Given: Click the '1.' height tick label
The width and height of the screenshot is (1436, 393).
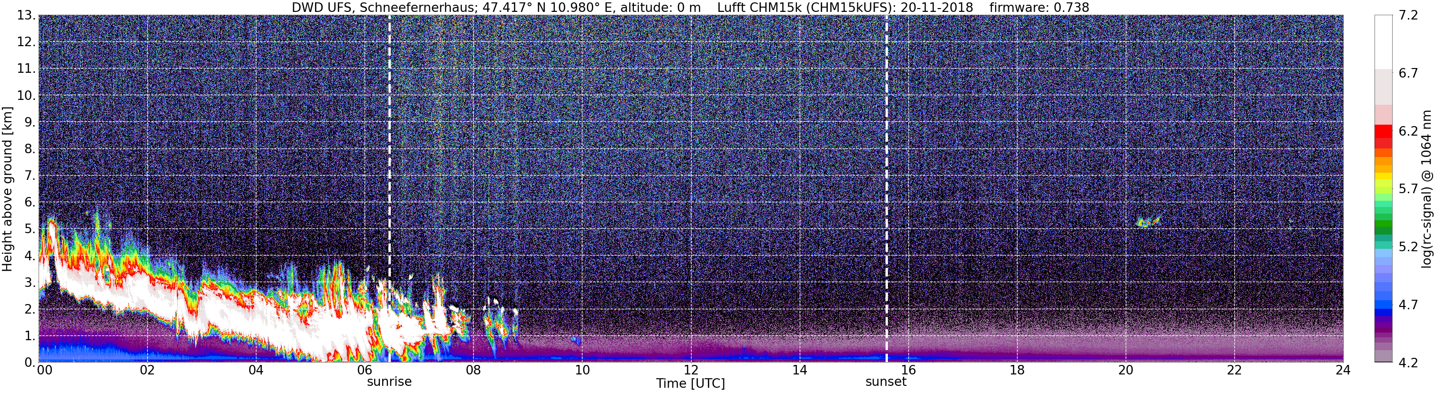Looking at the screenshot, I should click(x=30, y=335).
